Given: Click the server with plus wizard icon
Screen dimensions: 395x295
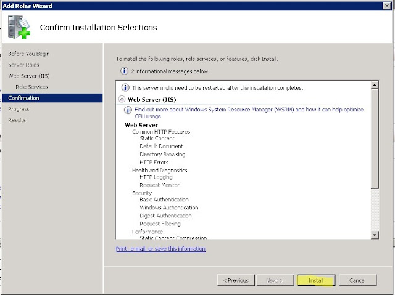Looking at the screenshot, I should pyautogui.click(x=19, y=27).
